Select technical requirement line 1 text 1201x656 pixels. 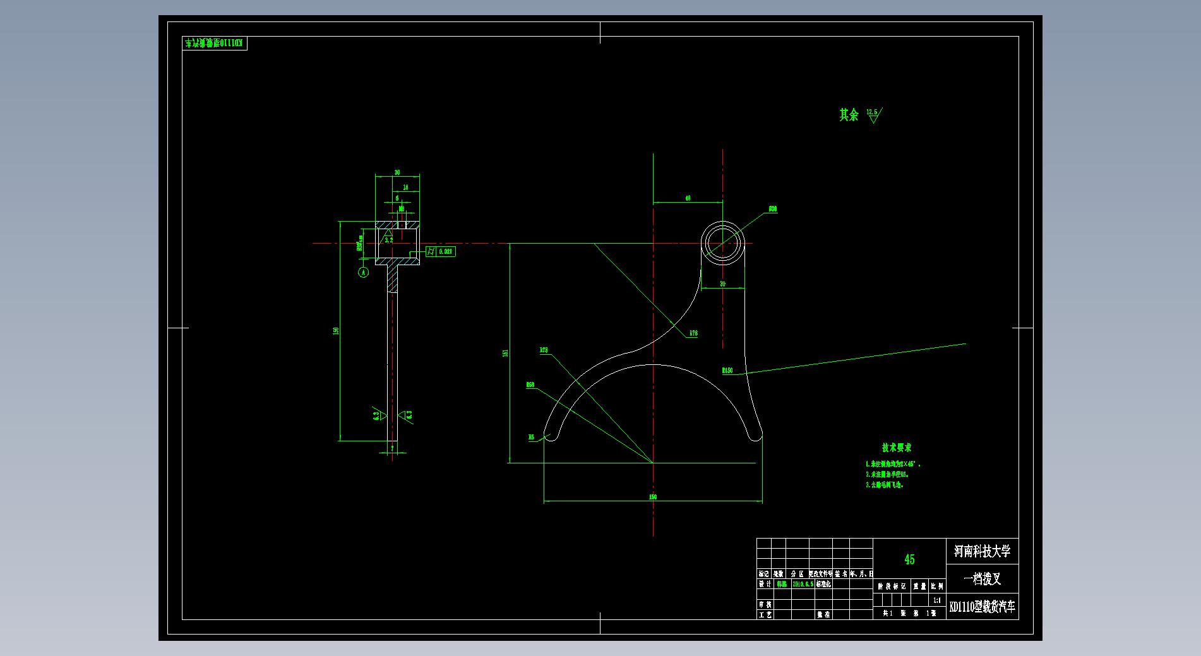(893, 464)
